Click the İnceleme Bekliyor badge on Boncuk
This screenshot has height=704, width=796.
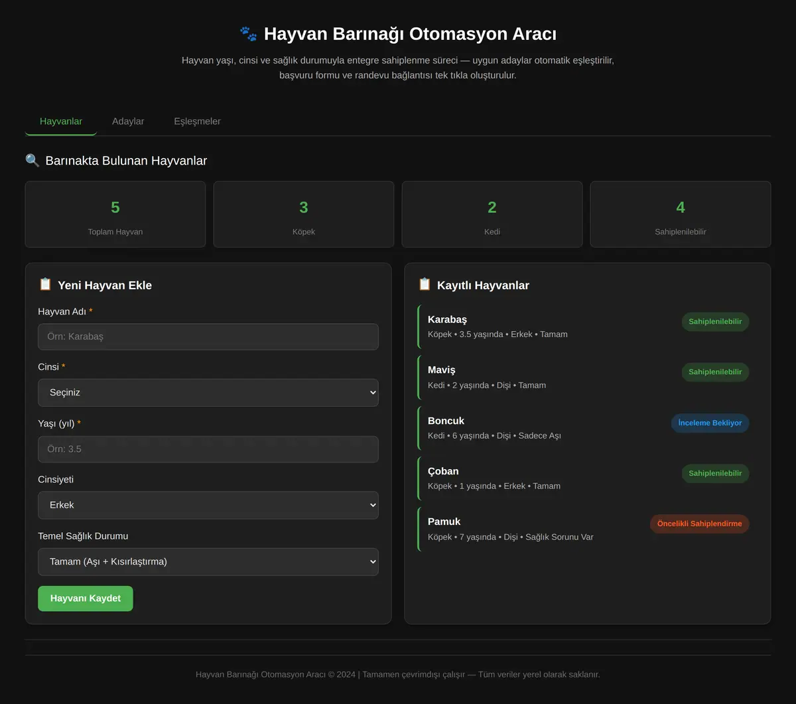(x=710, y=423)
